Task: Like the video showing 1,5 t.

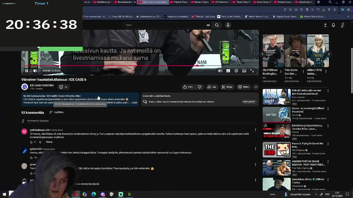Action: (x=188, y=87)
